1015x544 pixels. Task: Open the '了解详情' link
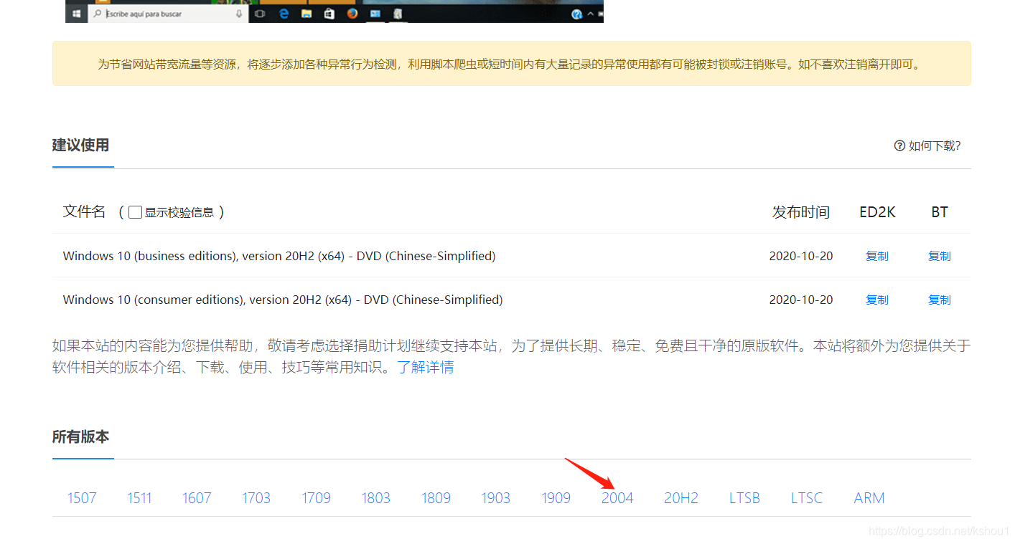426,367
